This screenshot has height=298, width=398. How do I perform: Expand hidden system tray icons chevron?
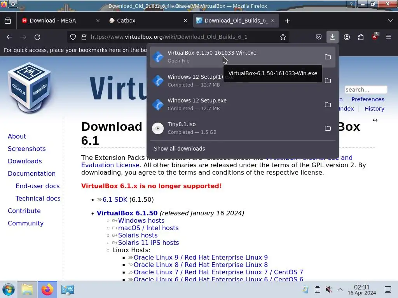(x=340, y=289)
